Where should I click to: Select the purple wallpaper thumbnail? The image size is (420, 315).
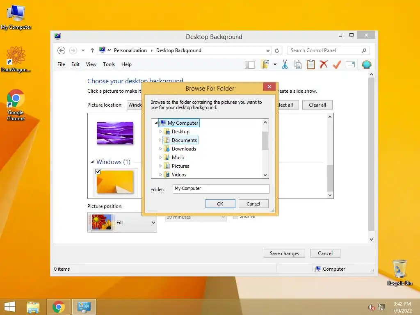(115, 133)
